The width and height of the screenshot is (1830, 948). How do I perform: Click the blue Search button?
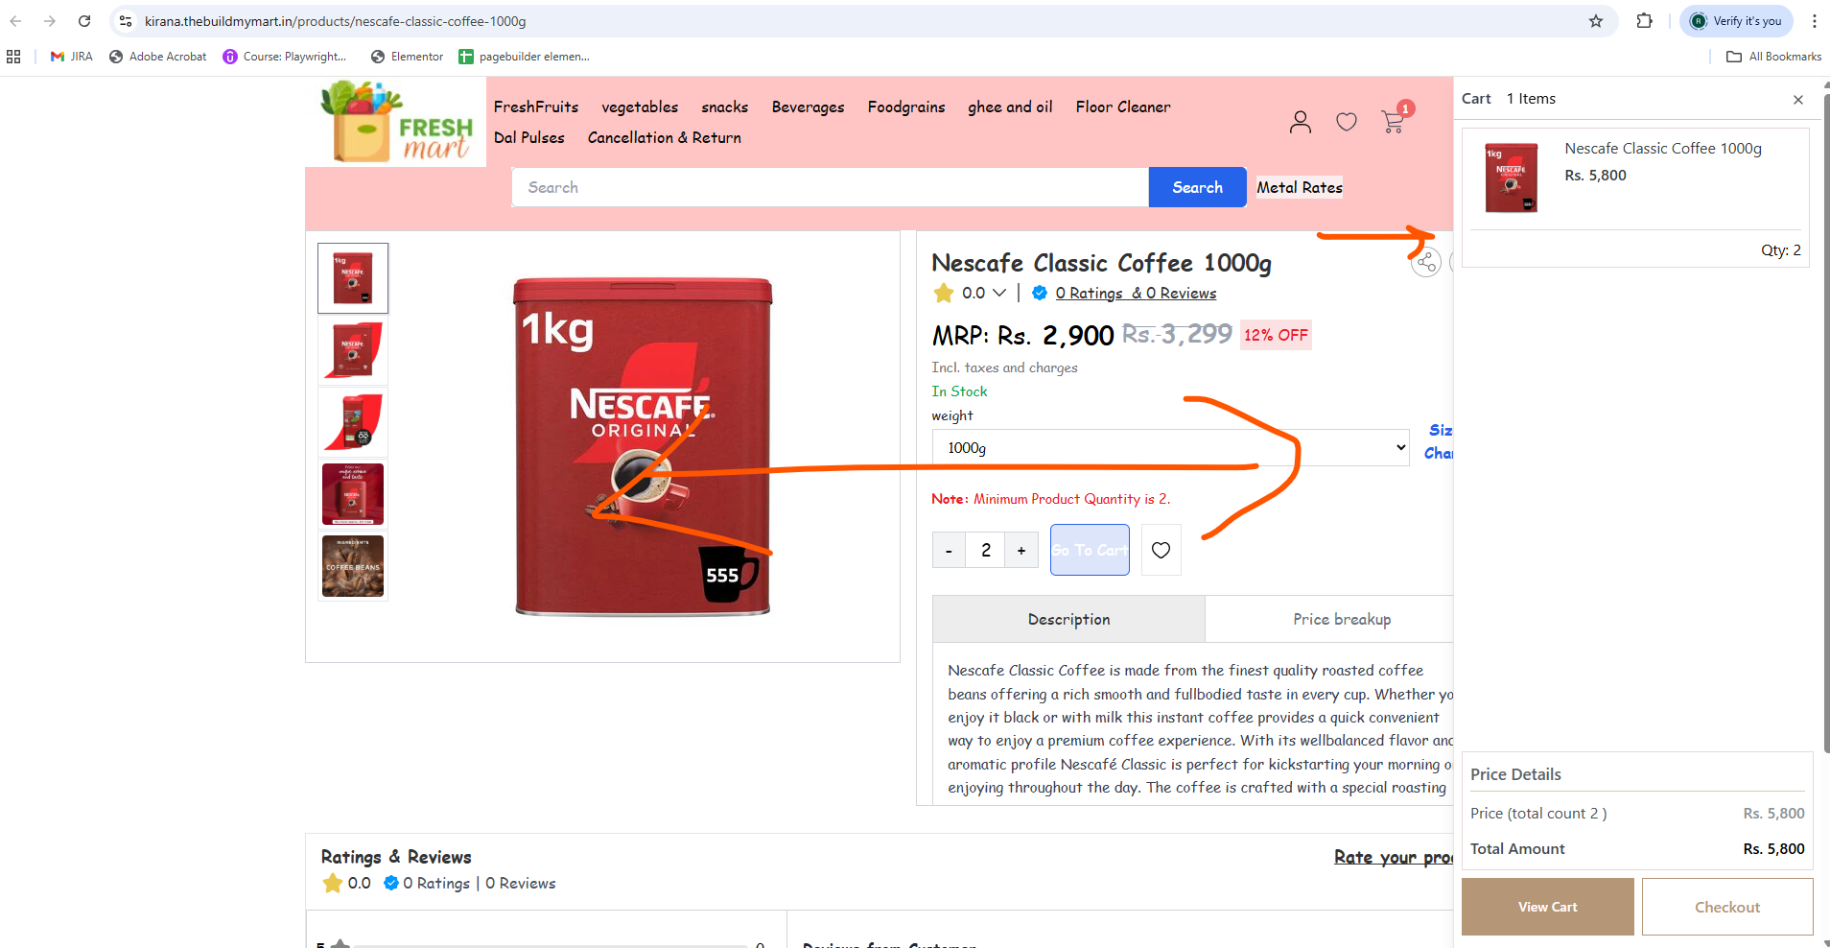(x=1197, y=187)
